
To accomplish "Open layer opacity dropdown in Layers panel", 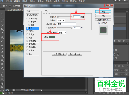I will [x=127, y=70].
